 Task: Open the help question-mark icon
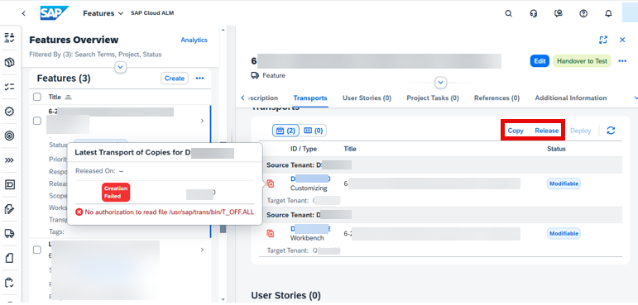pyautogui.click(x=583, y=13)
